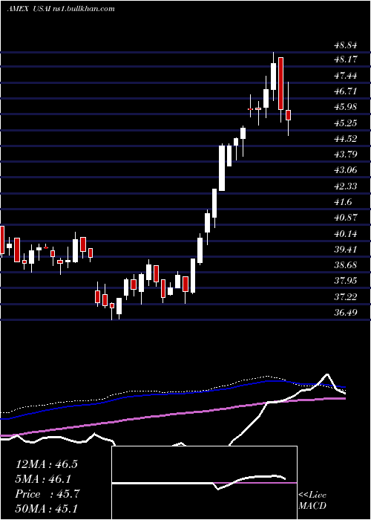The image size is (371, 520).
Task: Click the 39.41 price axis label
Action: (x=345, y=250)
